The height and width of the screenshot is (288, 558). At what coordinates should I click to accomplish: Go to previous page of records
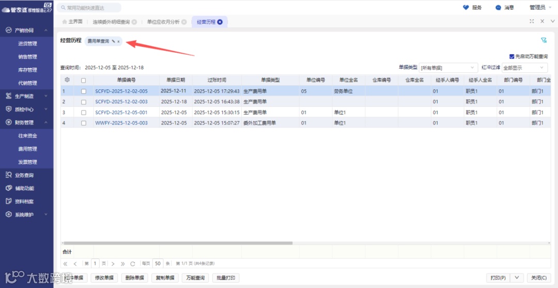click(75, 264)
